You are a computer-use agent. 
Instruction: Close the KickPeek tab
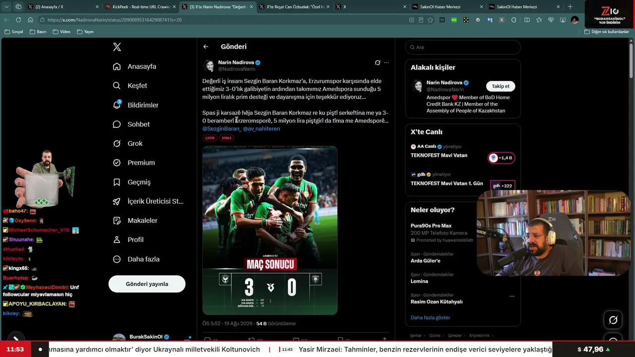[174, 7]
